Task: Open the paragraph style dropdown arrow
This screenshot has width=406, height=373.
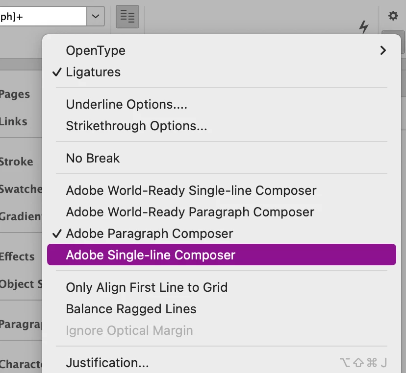Action: pyautogui.click(x=96, y=17)
